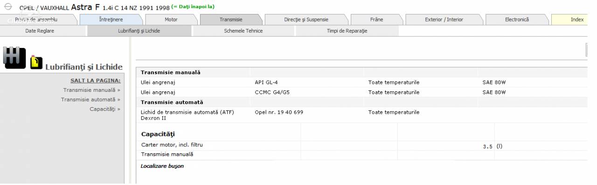
Task: Click the yellow oil canister icon
Action: point(34,62)
